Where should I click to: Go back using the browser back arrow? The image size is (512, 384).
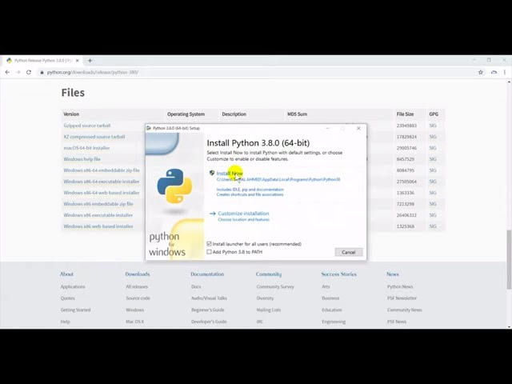7,72
